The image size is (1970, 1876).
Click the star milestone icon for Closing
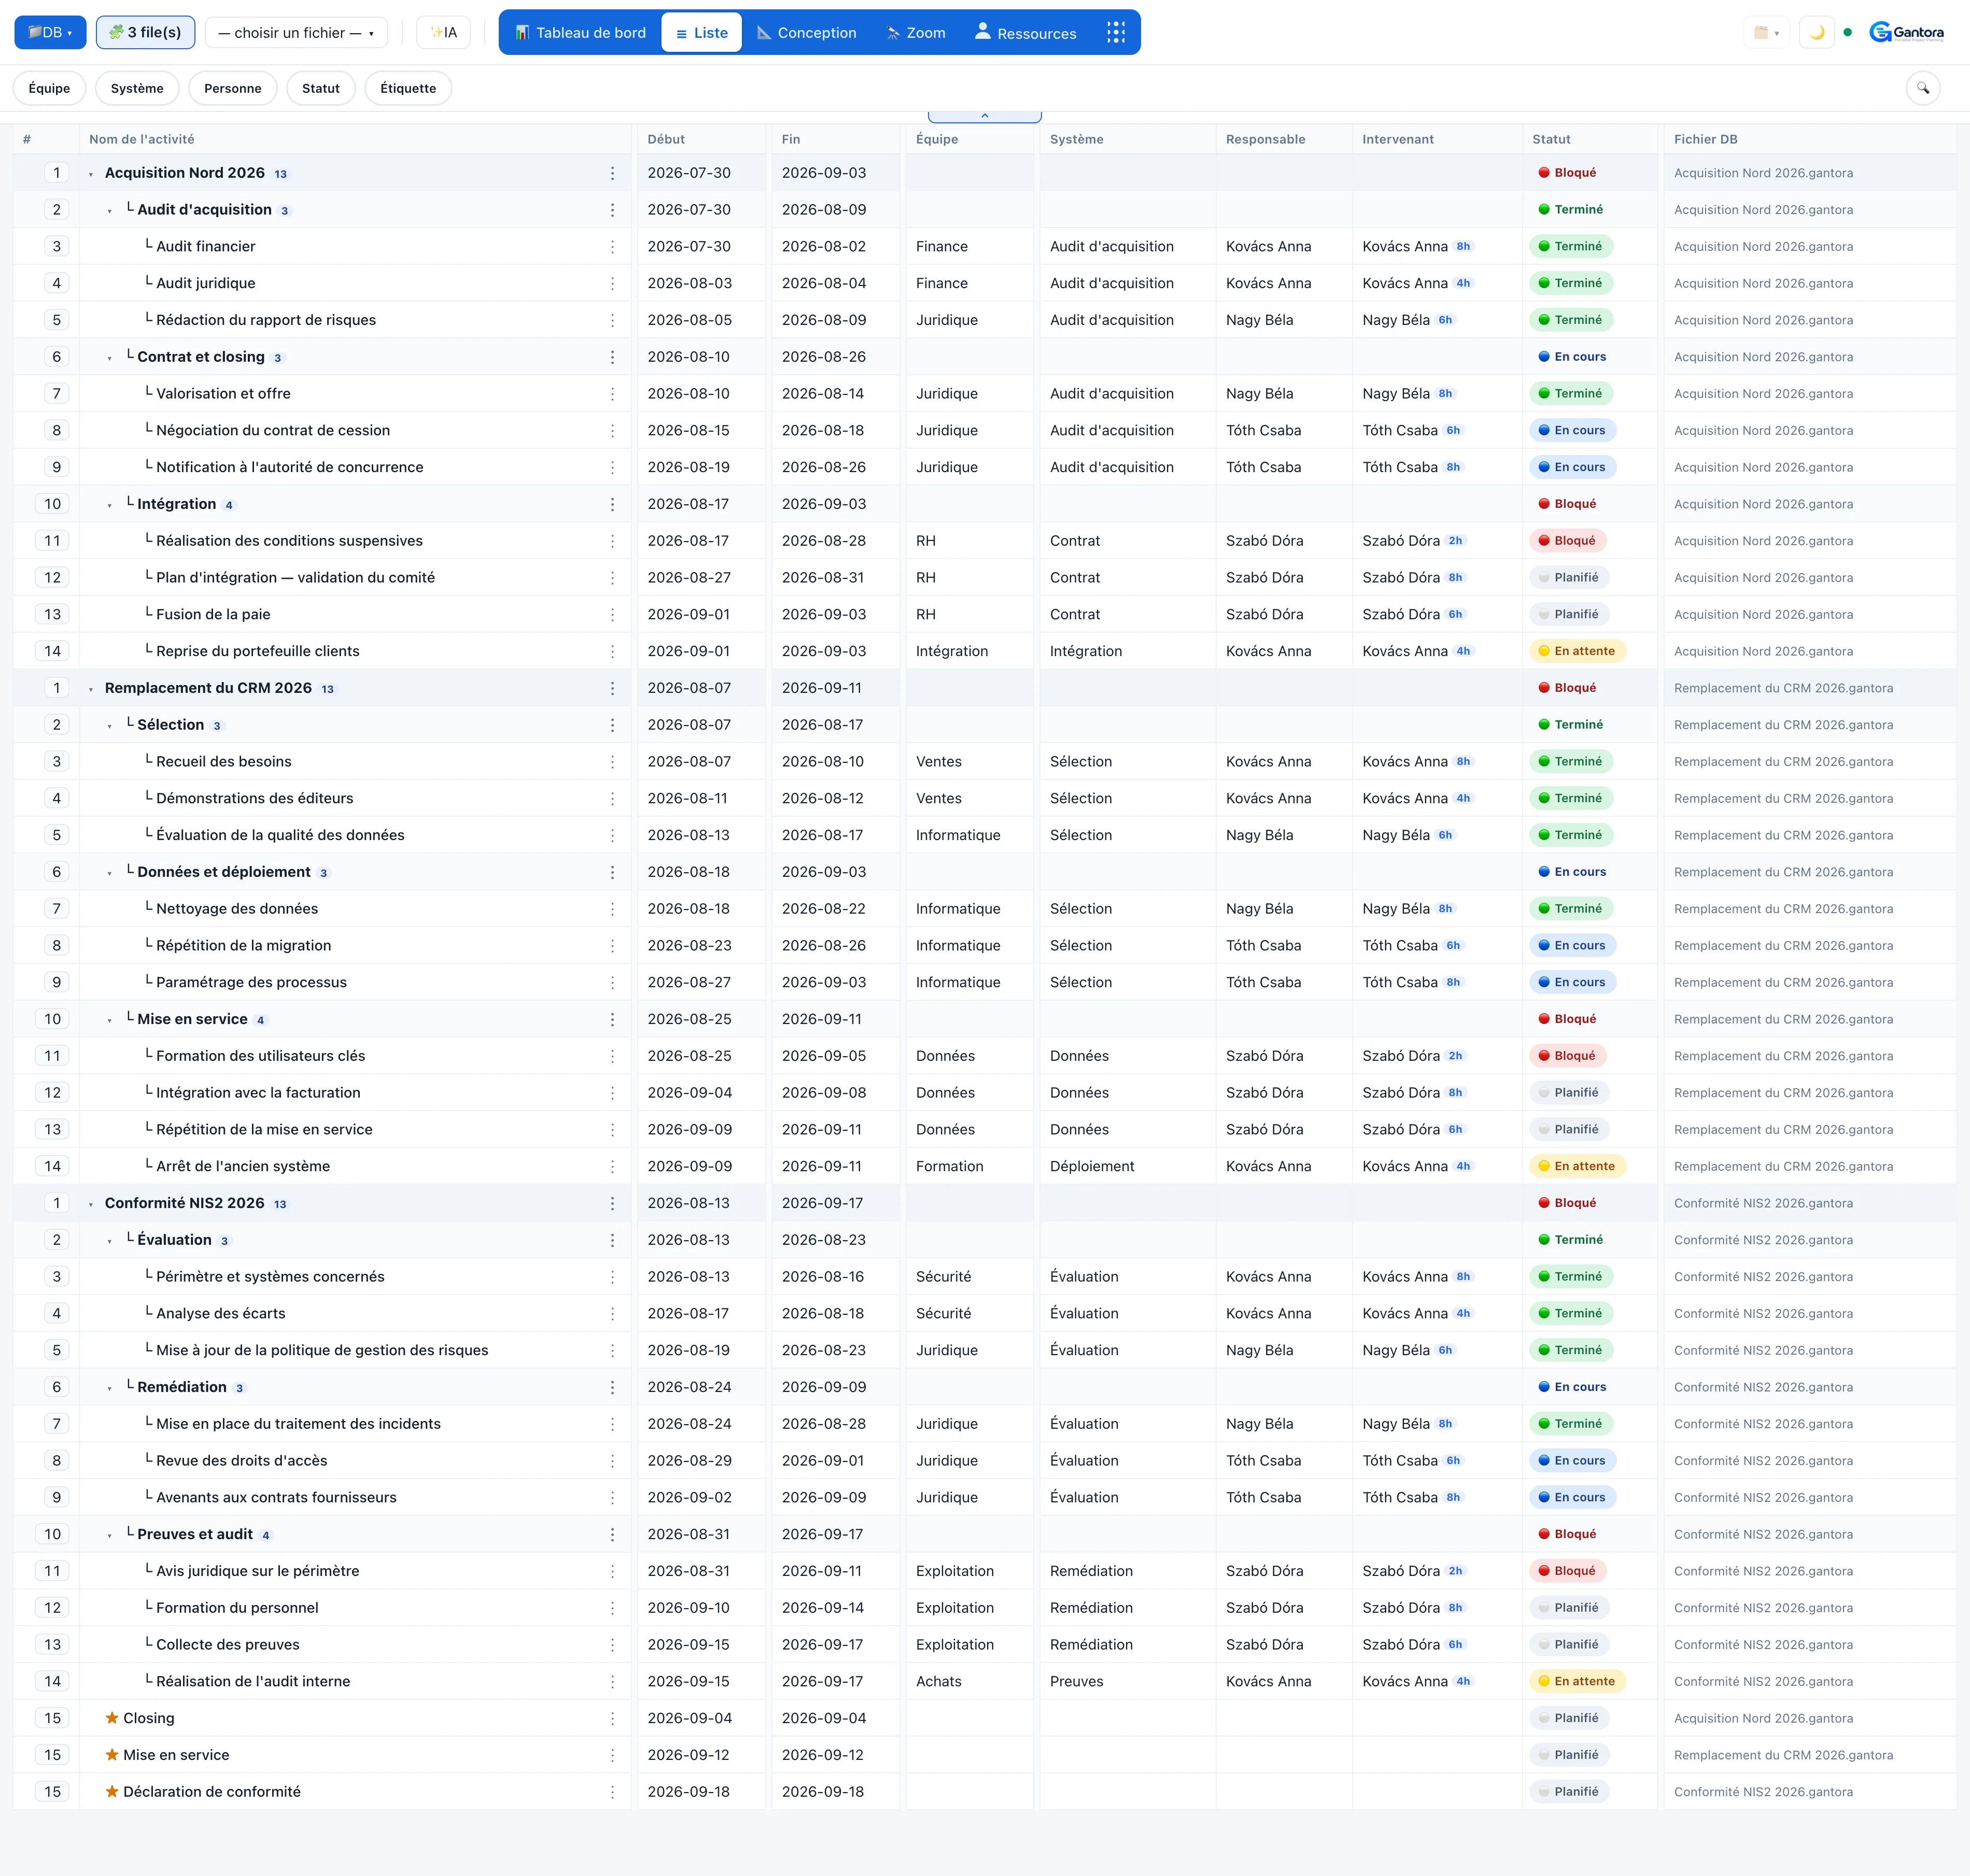[112, 1718]
